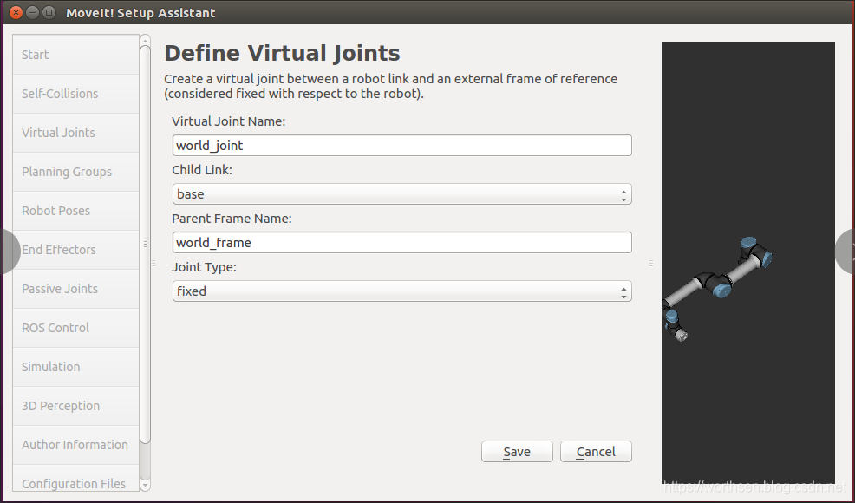Go to Self-Collisions step
This screenshot has width=855, height=503.
[x=75, y=94]
